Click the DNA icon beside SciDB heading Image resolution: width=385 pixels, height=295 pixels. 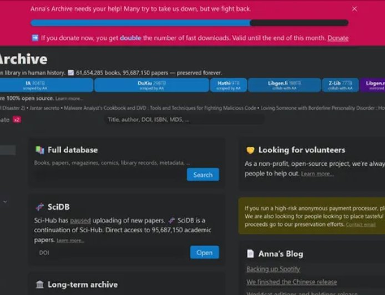[x=39, y=207]
